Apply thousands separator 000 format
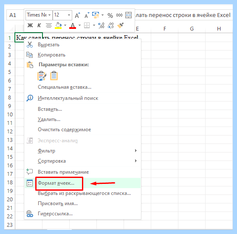The image size is (237, 234). (x=119, y=15)
